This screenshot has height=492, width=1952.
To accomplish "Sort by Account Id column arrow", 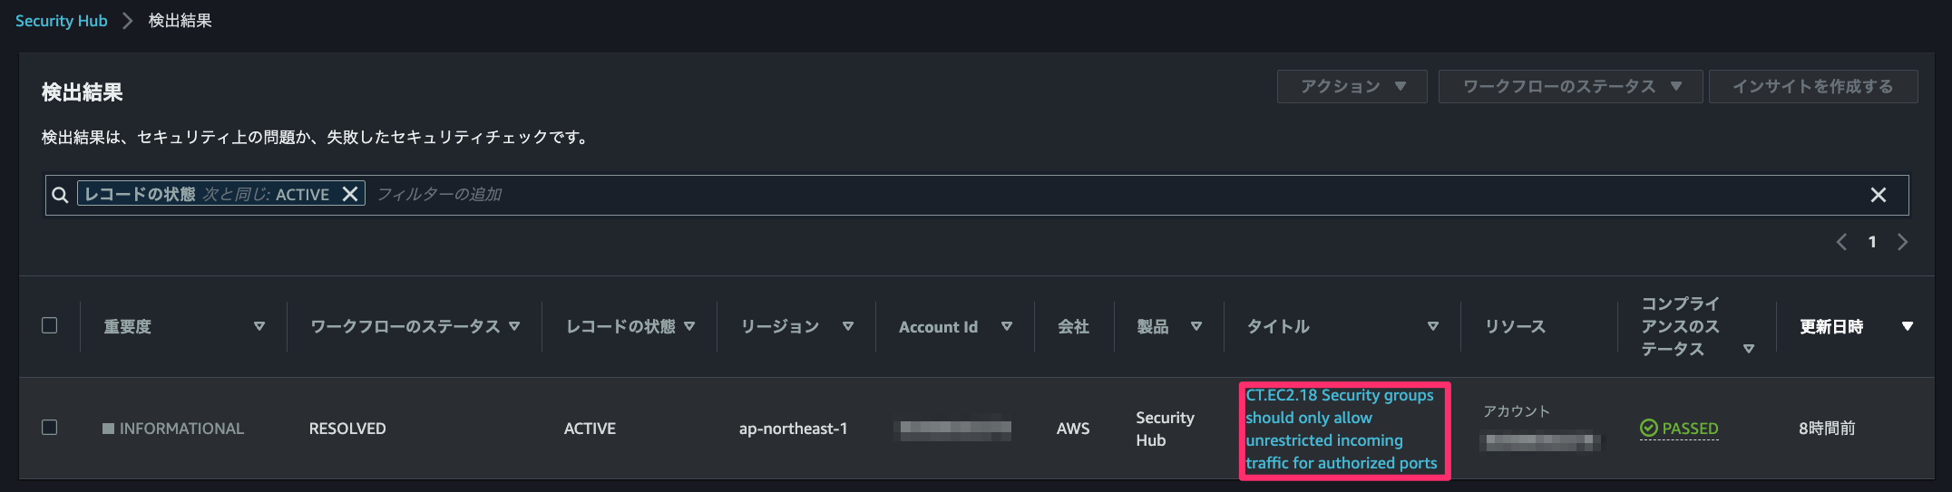I will (1007, 326).
